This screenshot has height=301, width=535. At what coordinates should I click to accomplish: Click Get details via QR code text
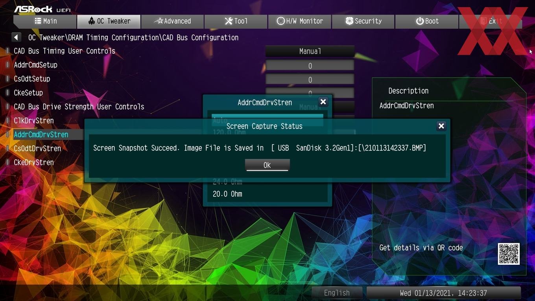[421, 247]
